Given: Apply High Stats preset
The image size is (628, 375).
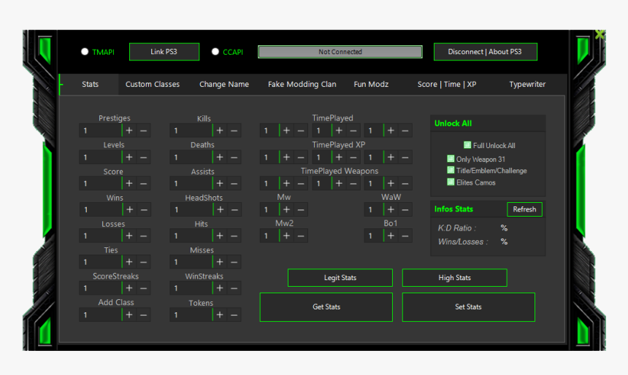Looking at the screenshot, I should click(455, 278).
